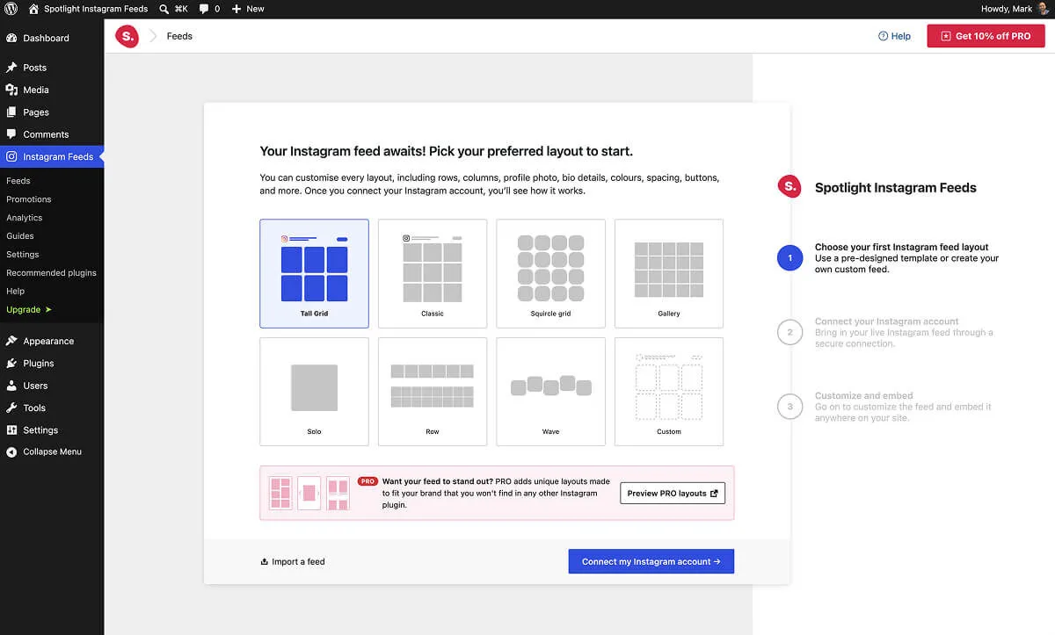The width and height of the screenshot is (1055, 635).
Task: Click the Comments icon in the sidebar
Action: point(11,134)
